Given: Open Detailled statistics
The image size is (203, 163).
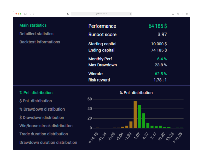Looking at the screenshot, I should click(36, 34).
